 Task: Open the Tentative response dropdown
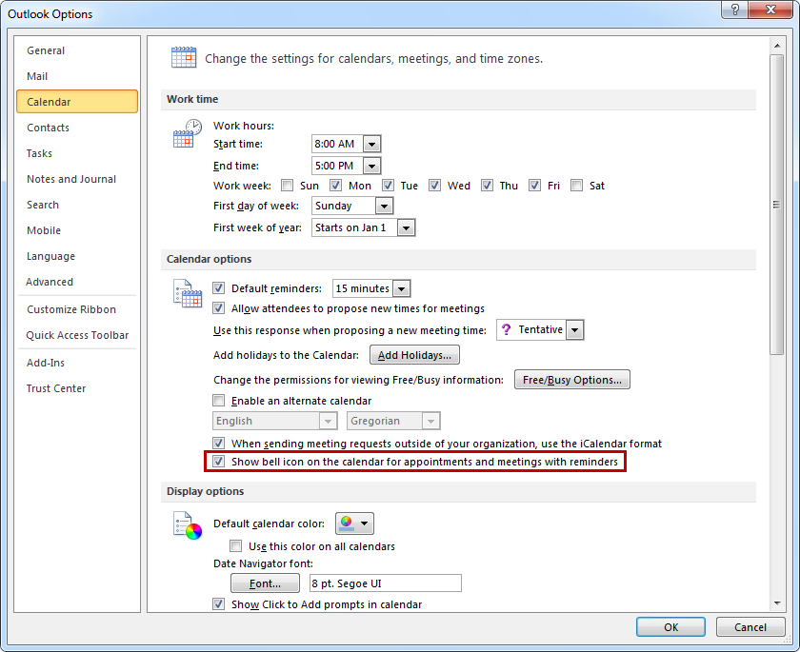pyautogui.click(x=575, y=330)
